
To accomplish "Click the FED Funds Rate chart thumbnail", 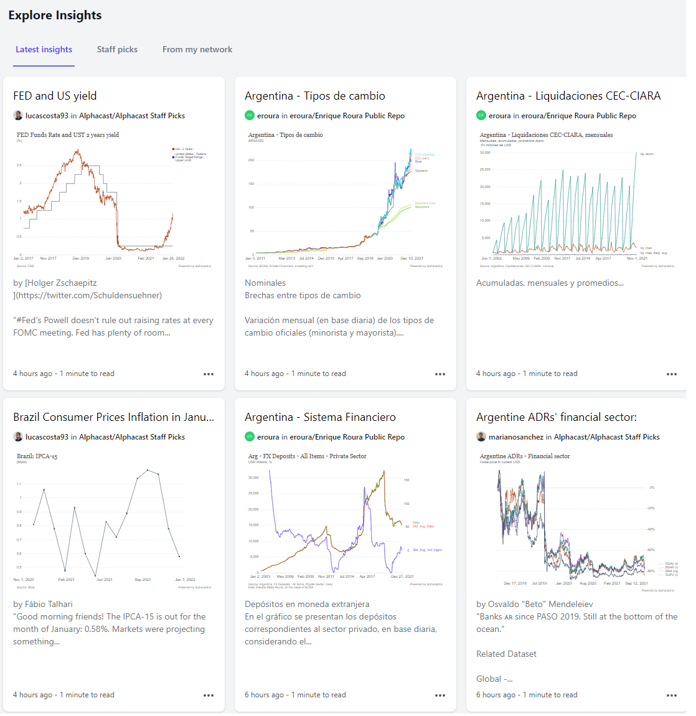I will point(114,200).
